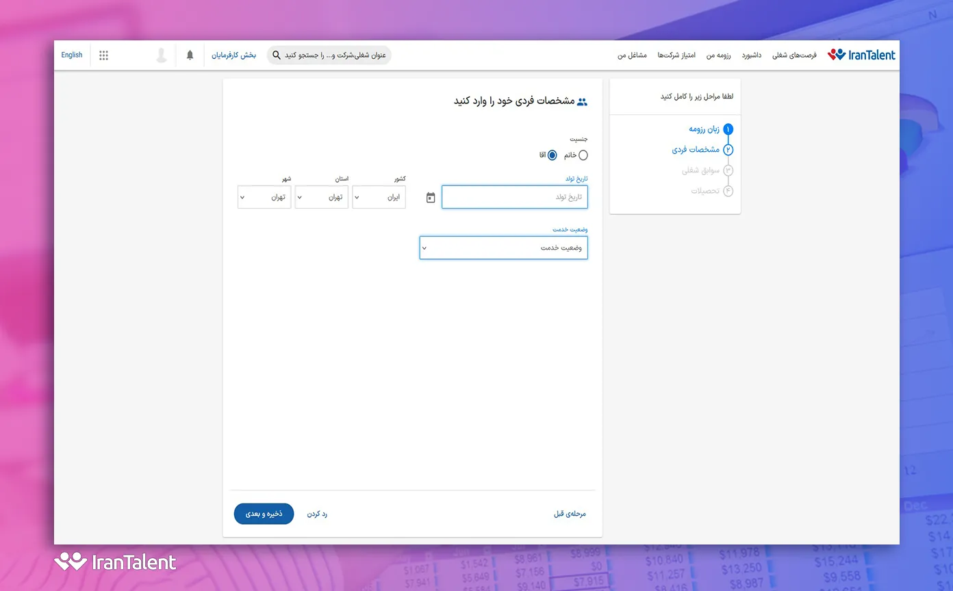The image size is (953, 591).
Task: Select the خانم (female) gender radio button
Action: [x=583, y=155]
